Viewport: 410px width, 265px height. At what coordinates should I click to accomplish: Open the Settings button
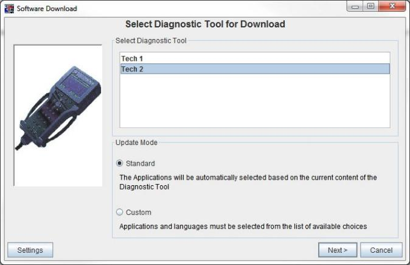point(30,250)
